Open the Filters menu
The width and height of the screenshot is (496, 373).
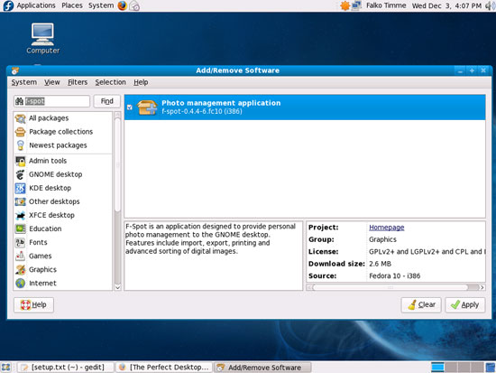pyautogui.click(x=78, y=82)
